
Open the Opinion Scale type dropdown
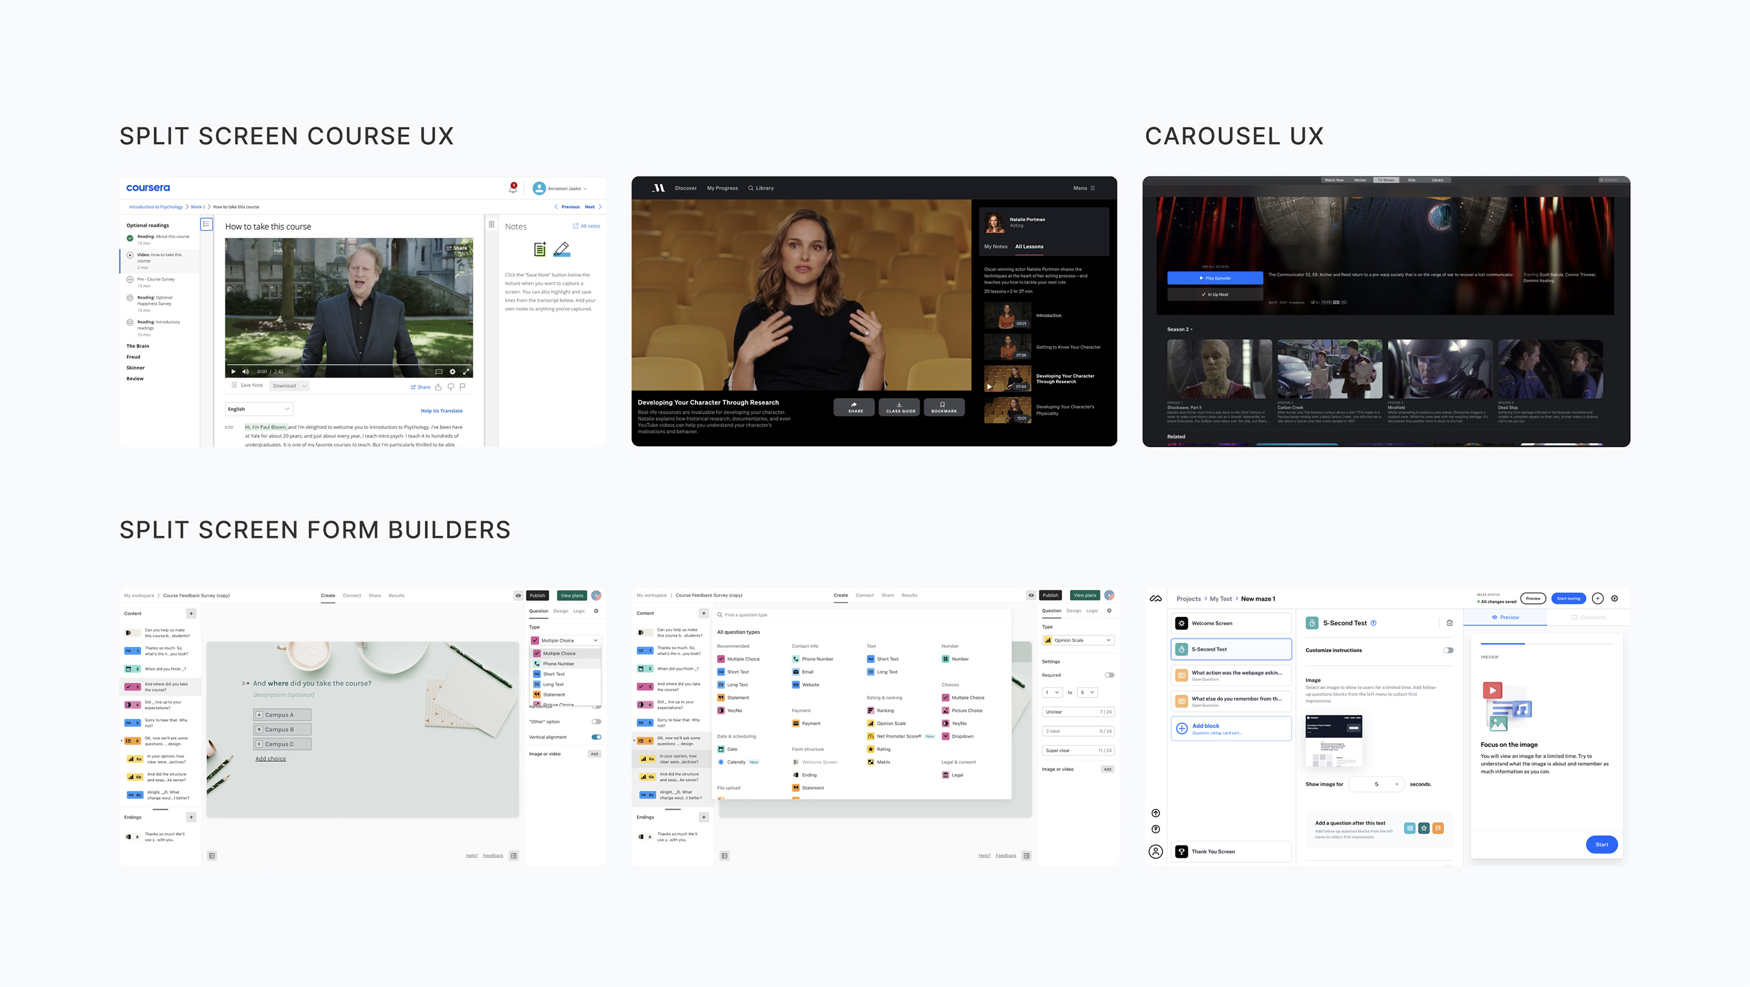[1077, 640]
